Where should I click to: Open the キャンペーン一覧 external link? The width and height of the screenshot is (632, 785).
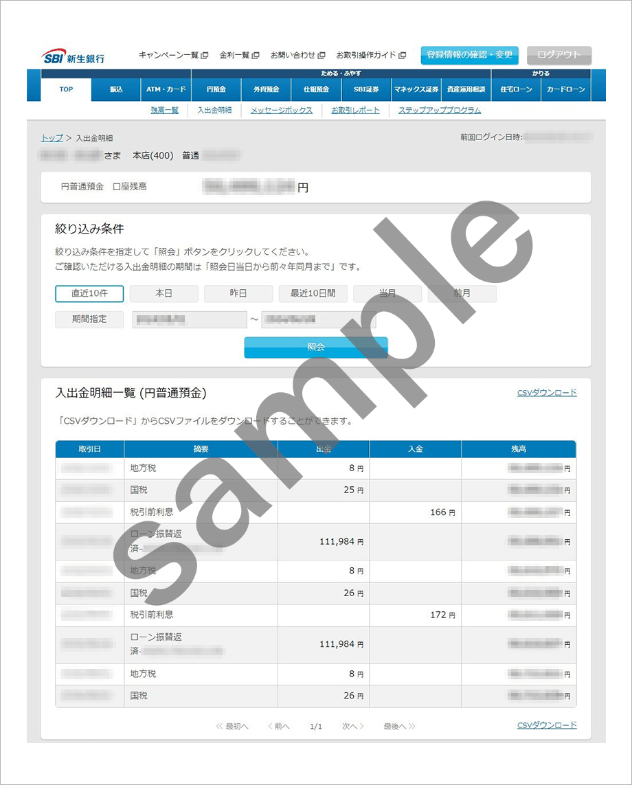tap(172, 55)
